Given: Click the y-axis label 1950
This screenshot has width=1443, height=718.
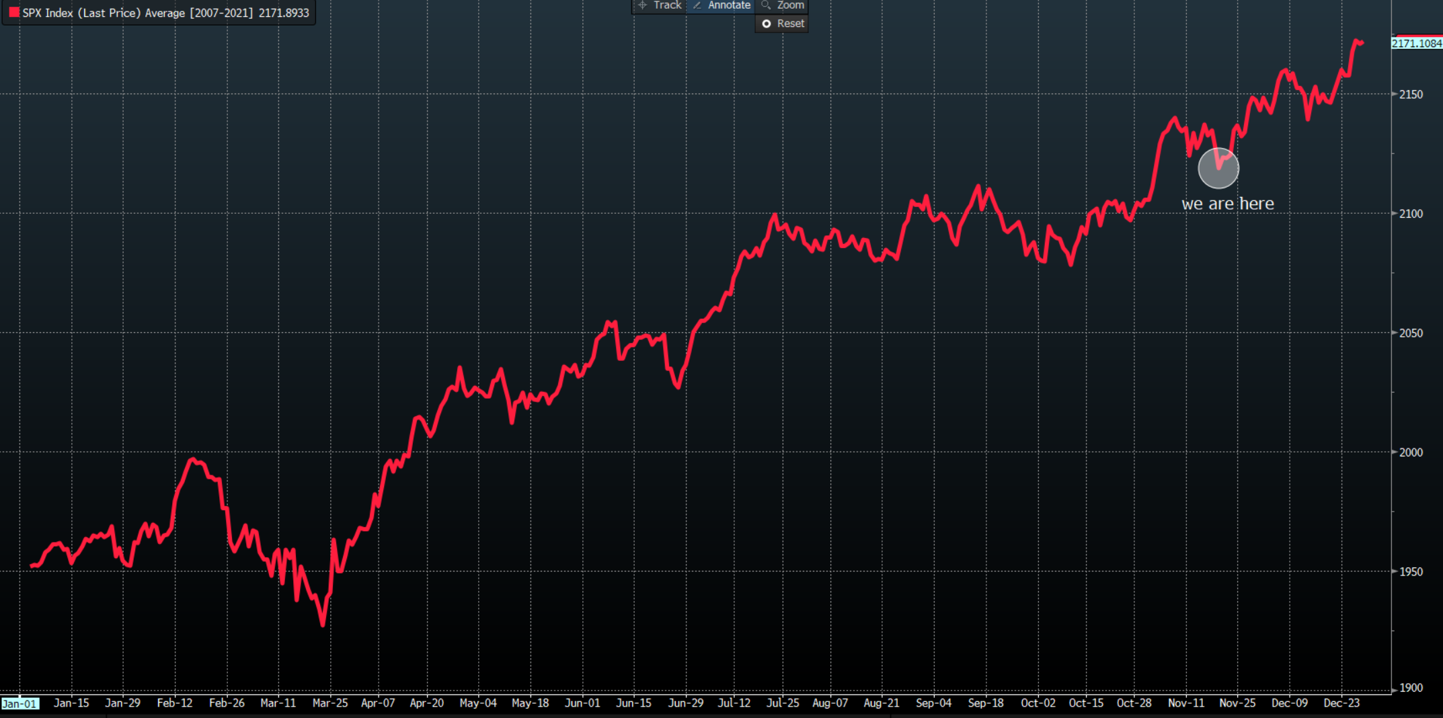Looking at the screenshot, I should coord(1411,571).
